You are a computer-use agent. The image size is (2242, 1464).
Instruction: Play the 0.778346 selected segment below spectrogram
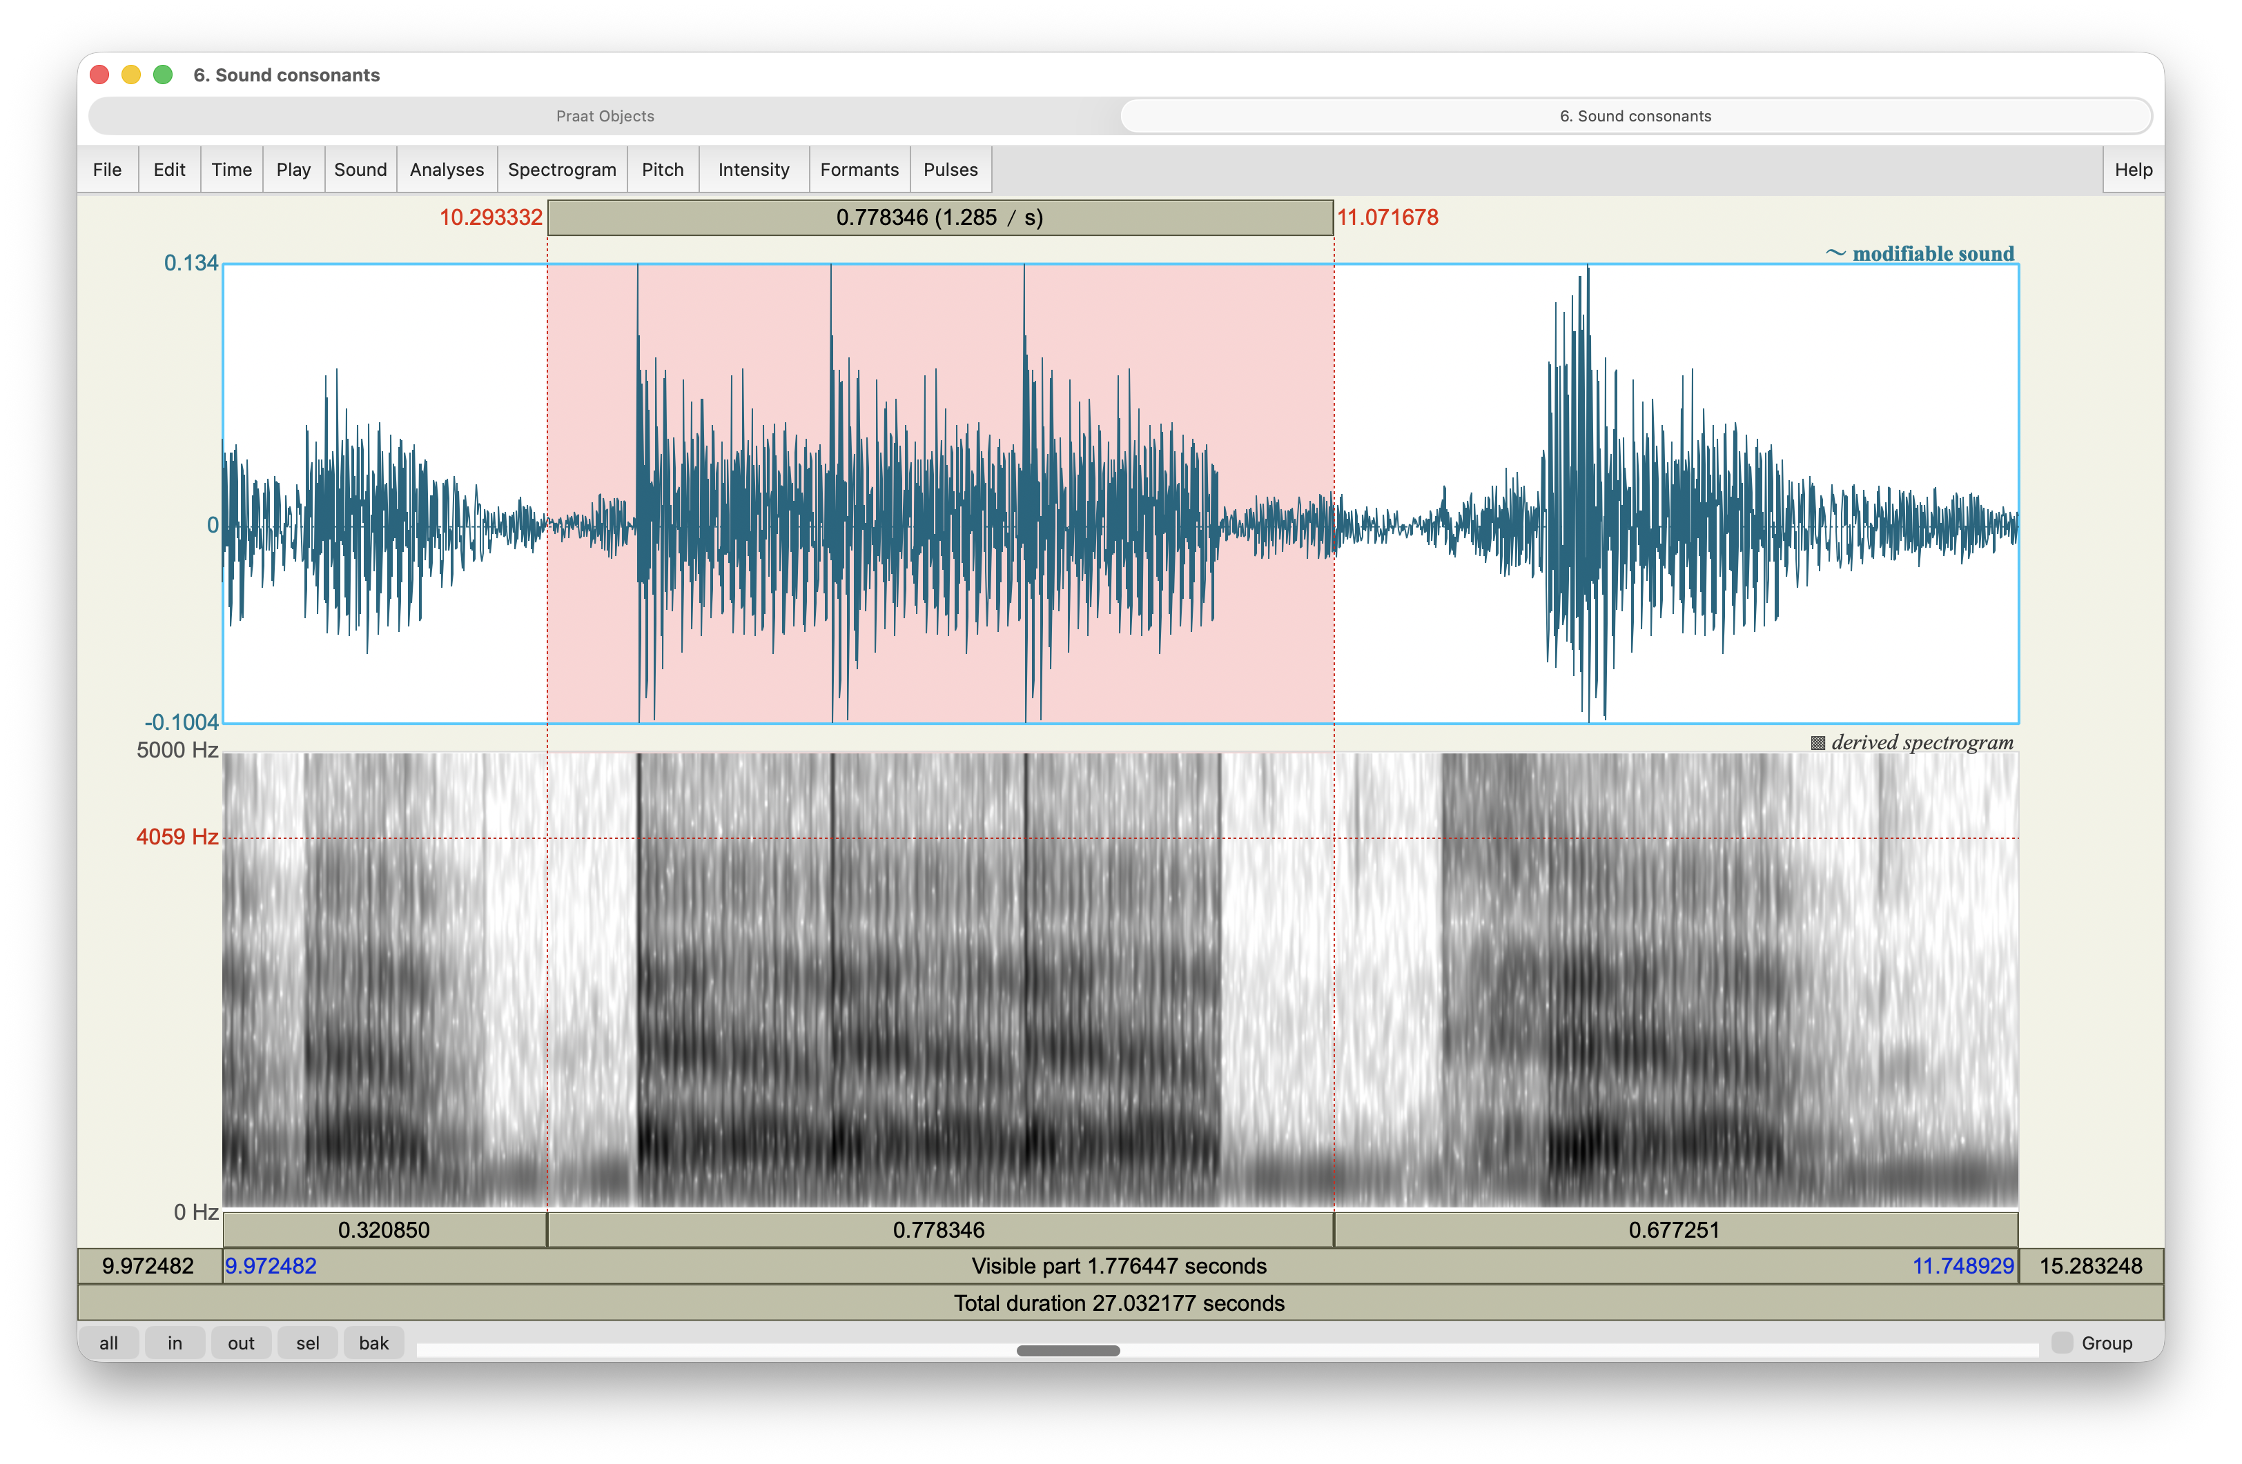pos(940,1231)
